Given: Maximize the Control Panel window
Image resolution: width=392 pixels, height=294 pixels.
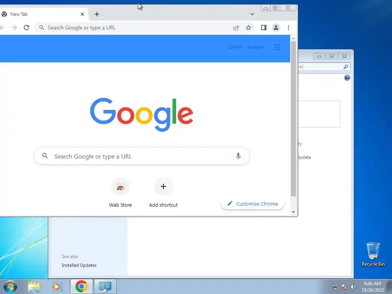Looking at the screenshot, I should (332, 56).
